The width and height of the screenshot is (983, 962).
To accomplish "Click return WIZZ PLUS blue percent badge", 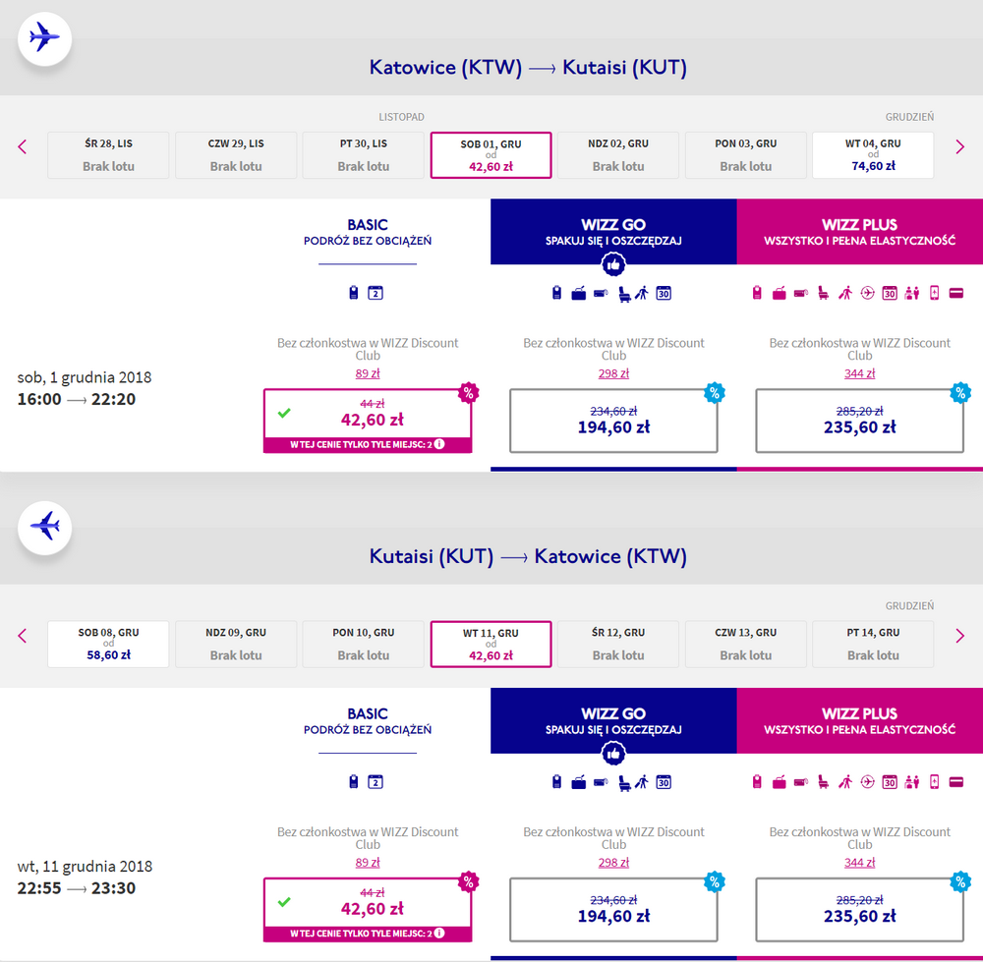I will pos(959,881).
